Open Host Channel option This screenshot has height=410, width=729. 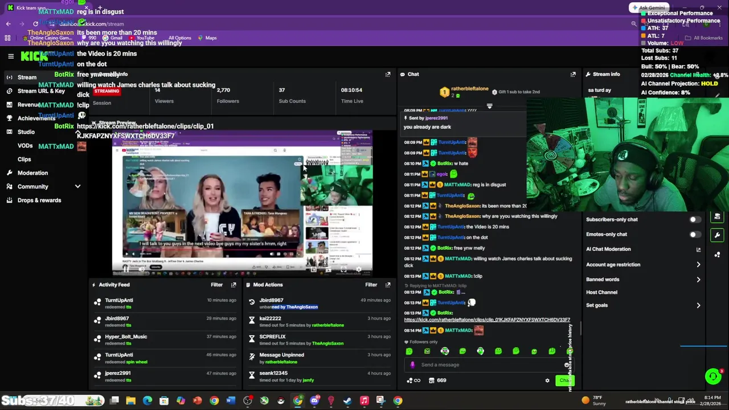pos(601,292)
